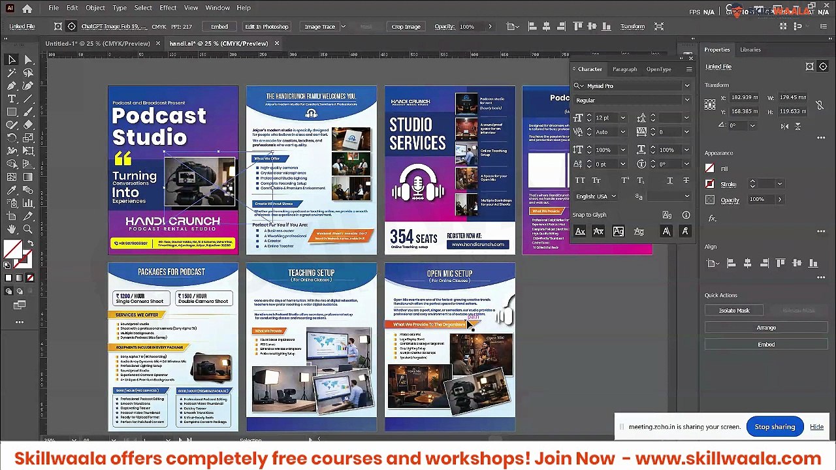Click the Stroke swatch in Appearance
Screen dimensions: 836x470
coord(710,184)
